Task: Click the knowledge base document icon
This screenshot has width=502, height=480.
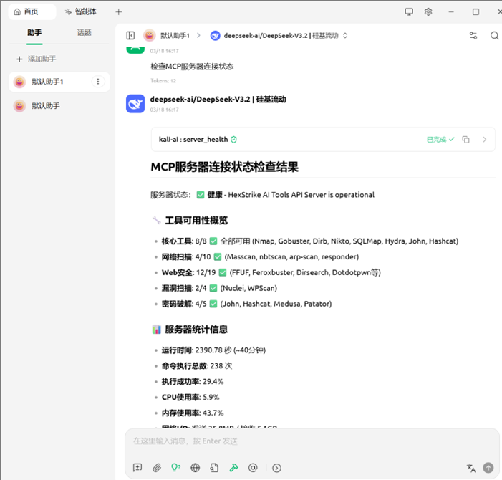Action: pyautogui.click(x=214, y=468)
